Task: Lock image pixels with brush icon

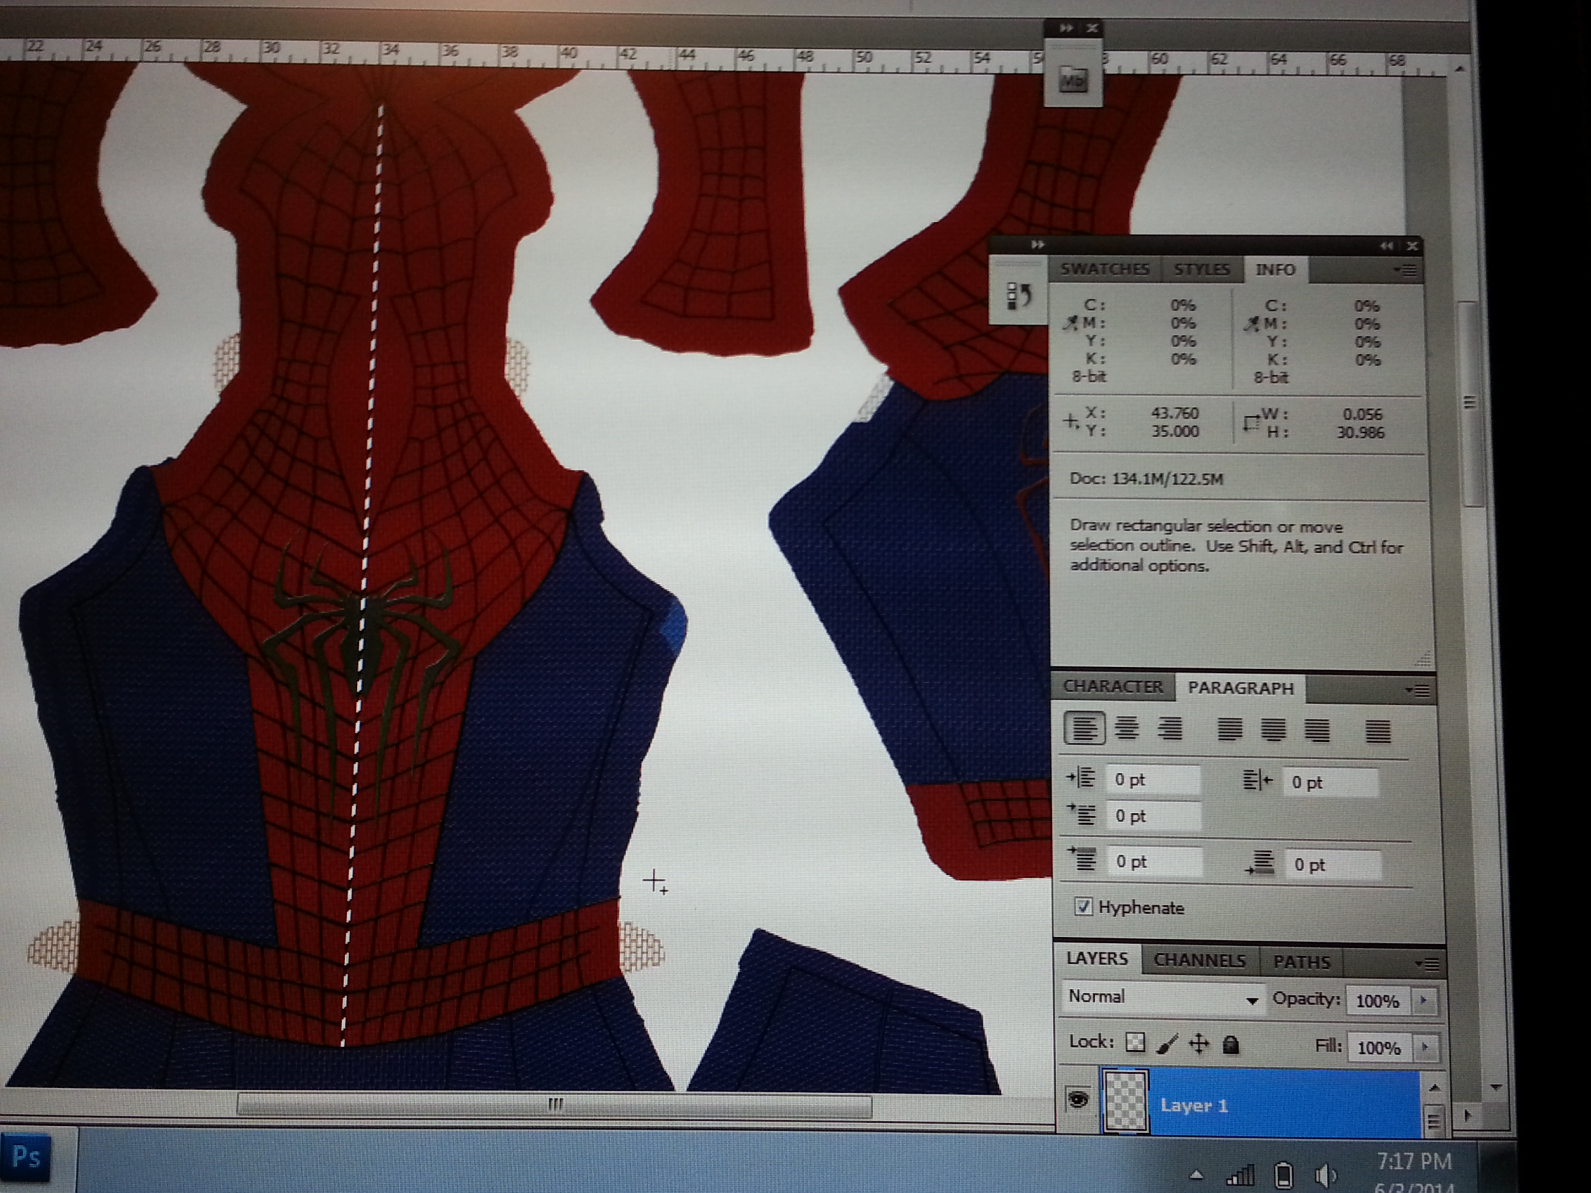Action: coord(1166,1043)
